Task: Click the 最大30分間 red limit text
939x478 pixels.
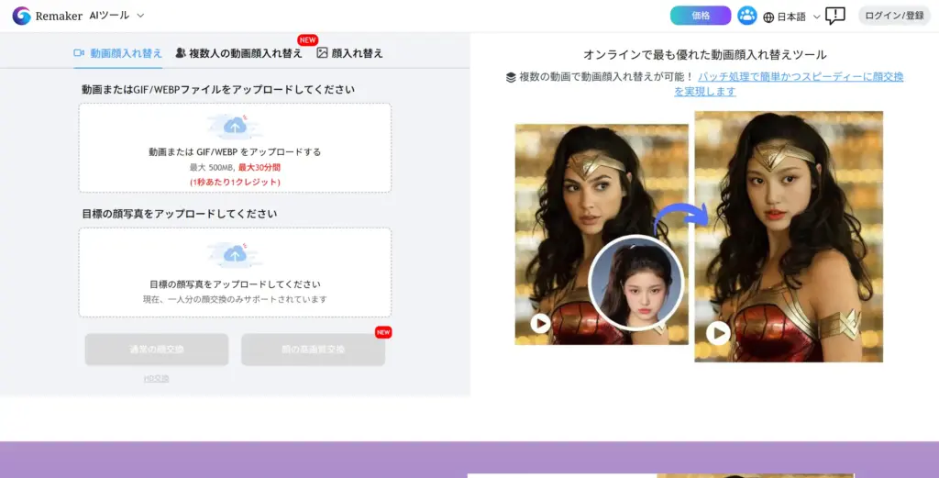Action: point(260,168)
